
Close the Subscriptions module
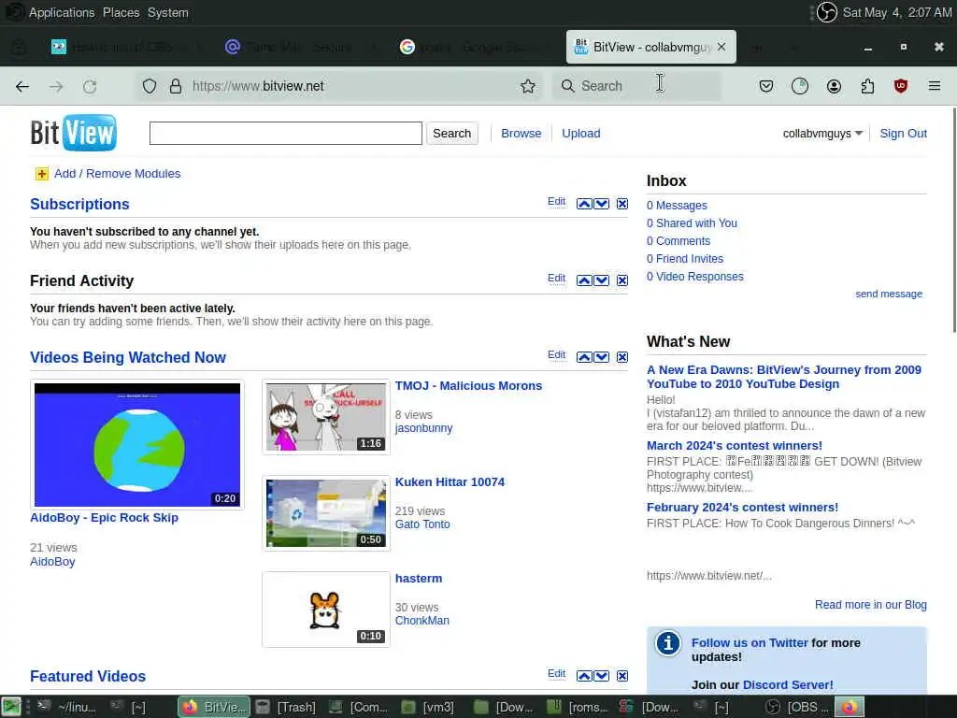621,204
